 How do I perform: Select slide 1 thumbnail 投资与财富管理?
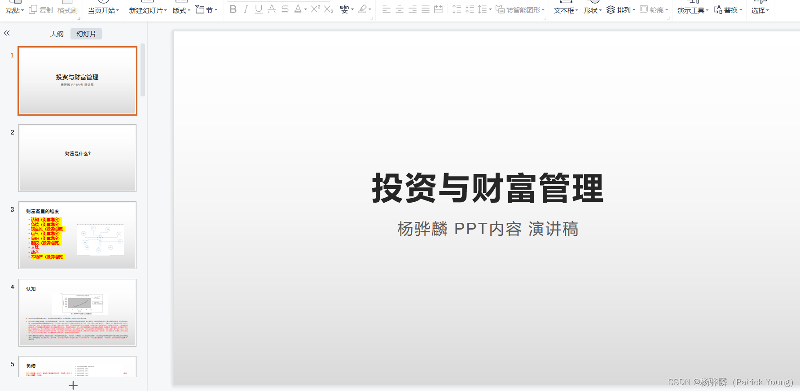point(77,81)
